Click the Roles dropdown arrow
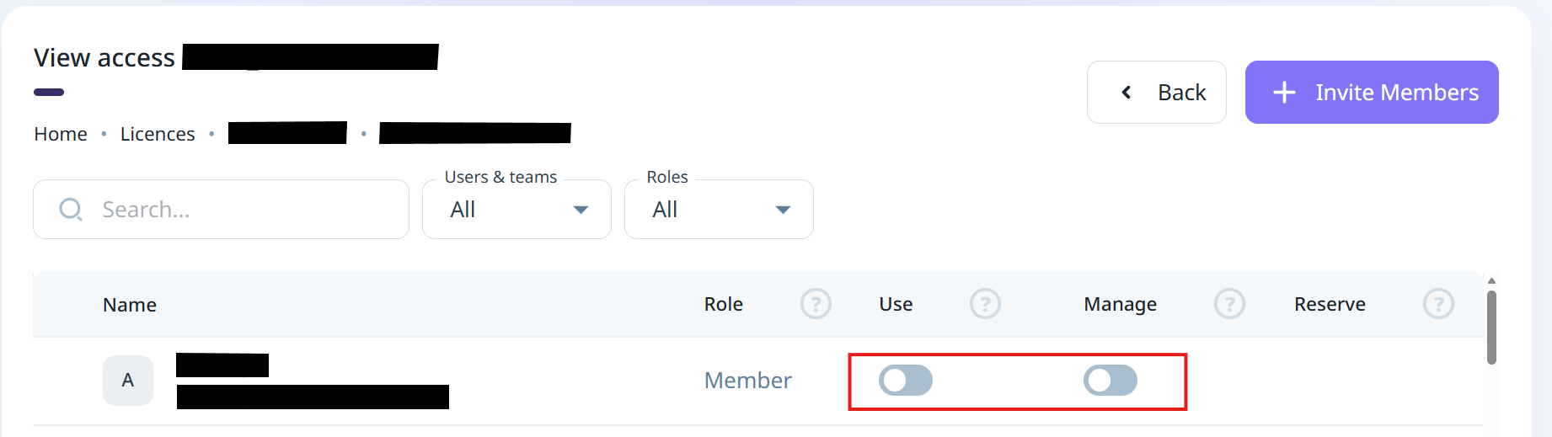 click(x=783, y=210)
